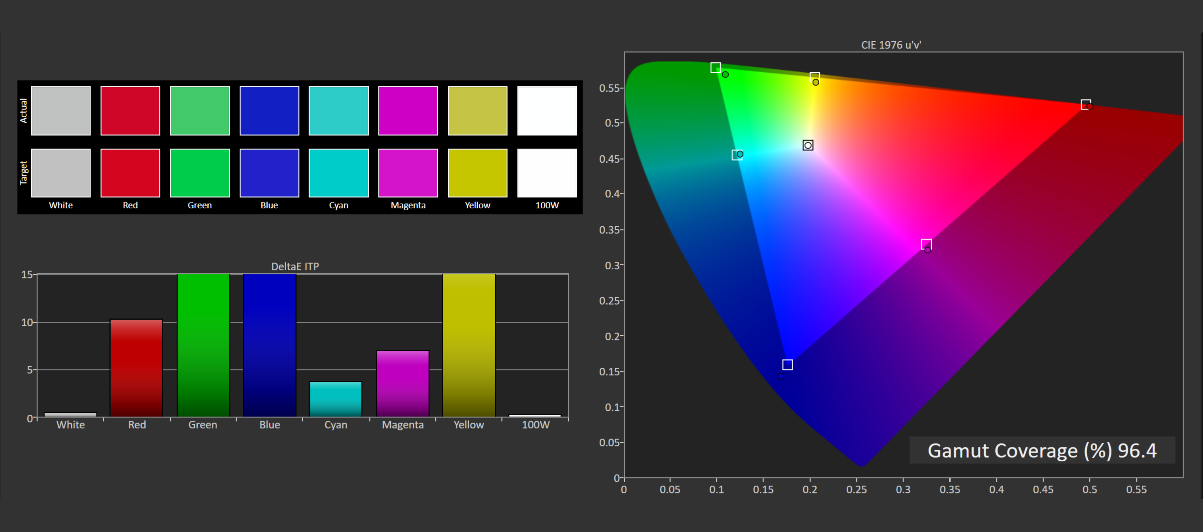Click the Magenta bar in DeltaE chart

tap(403, 384)
